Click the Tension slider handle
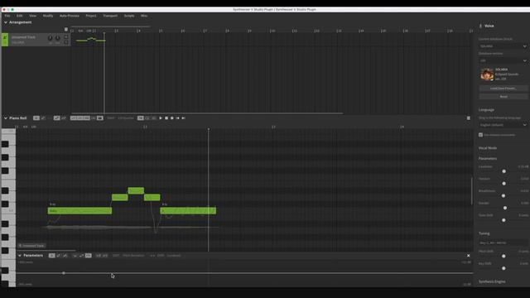Image resolution: width=530 pixels, height=298 pixels. (x=504, y=184)
